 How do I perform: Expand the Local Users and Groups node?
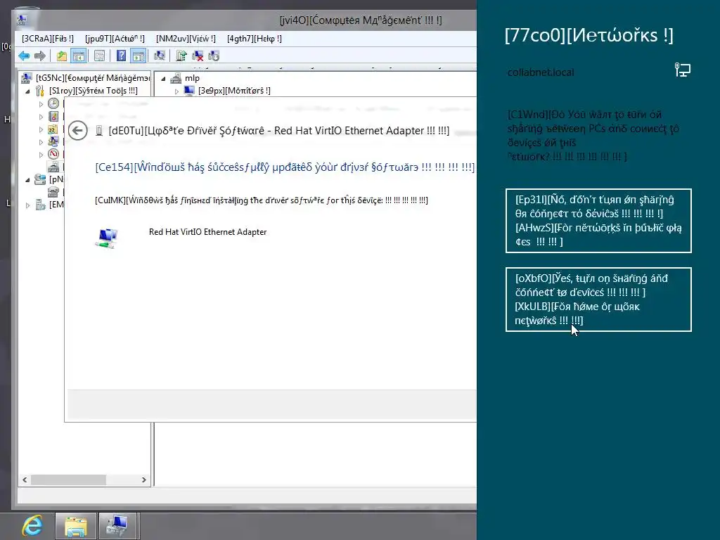click(41, 142)
